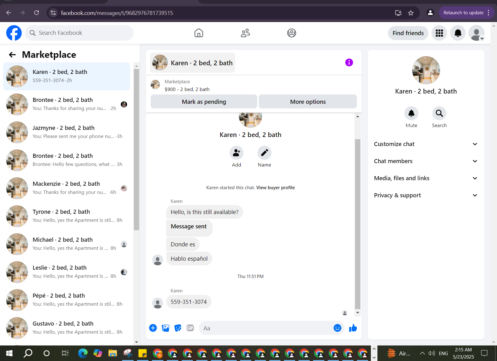
Task: Open the account profile avatar menu
Action: click(476, 33)
